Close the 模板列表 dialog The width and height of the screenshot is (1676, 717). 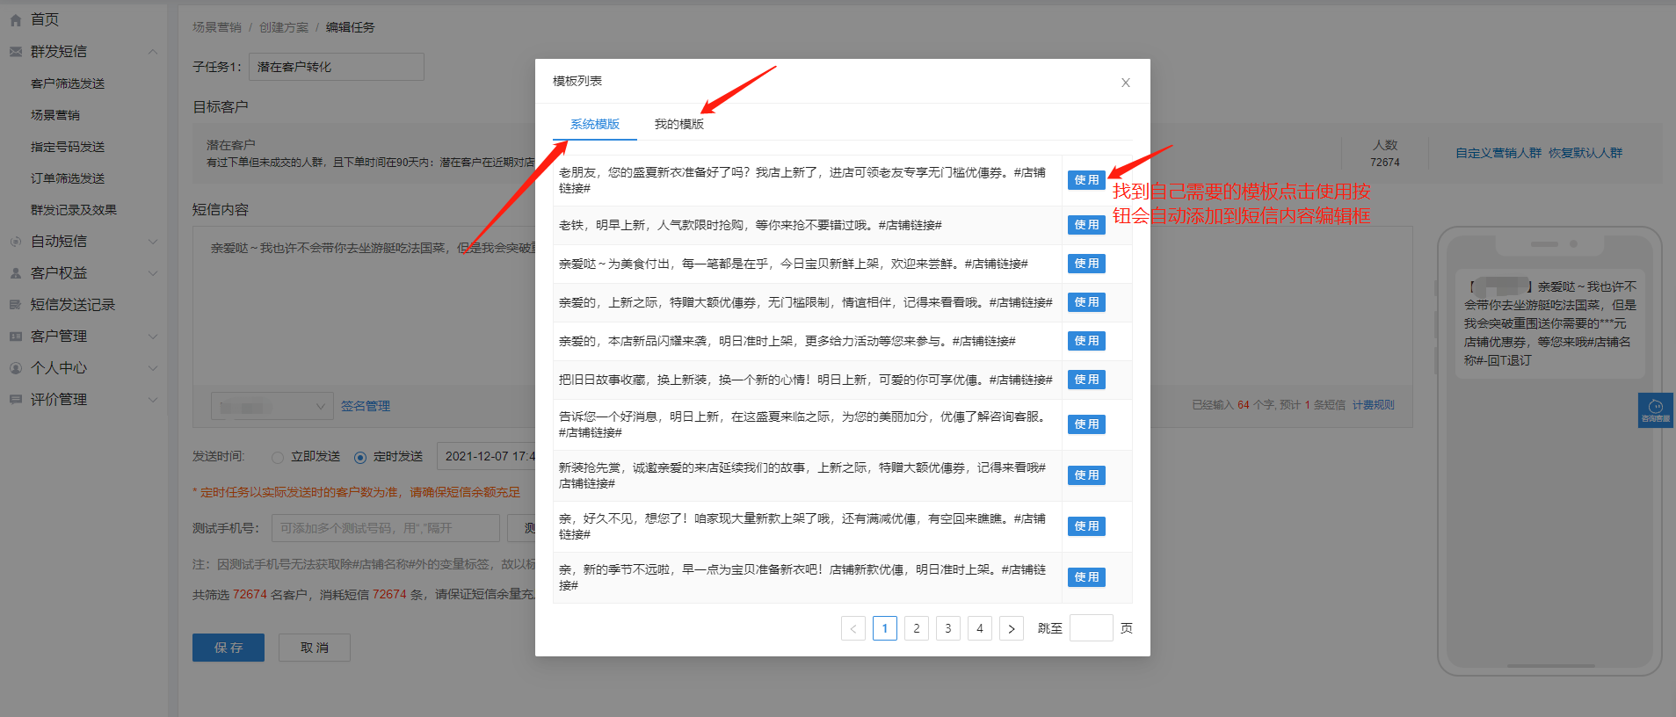pyautogui.click(x=1125, y=83)
